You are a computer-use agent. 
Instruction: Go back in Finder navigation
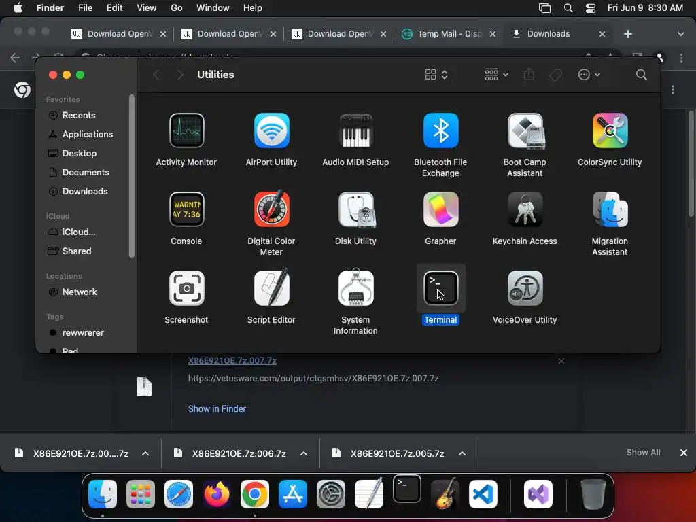click(156, 75)
